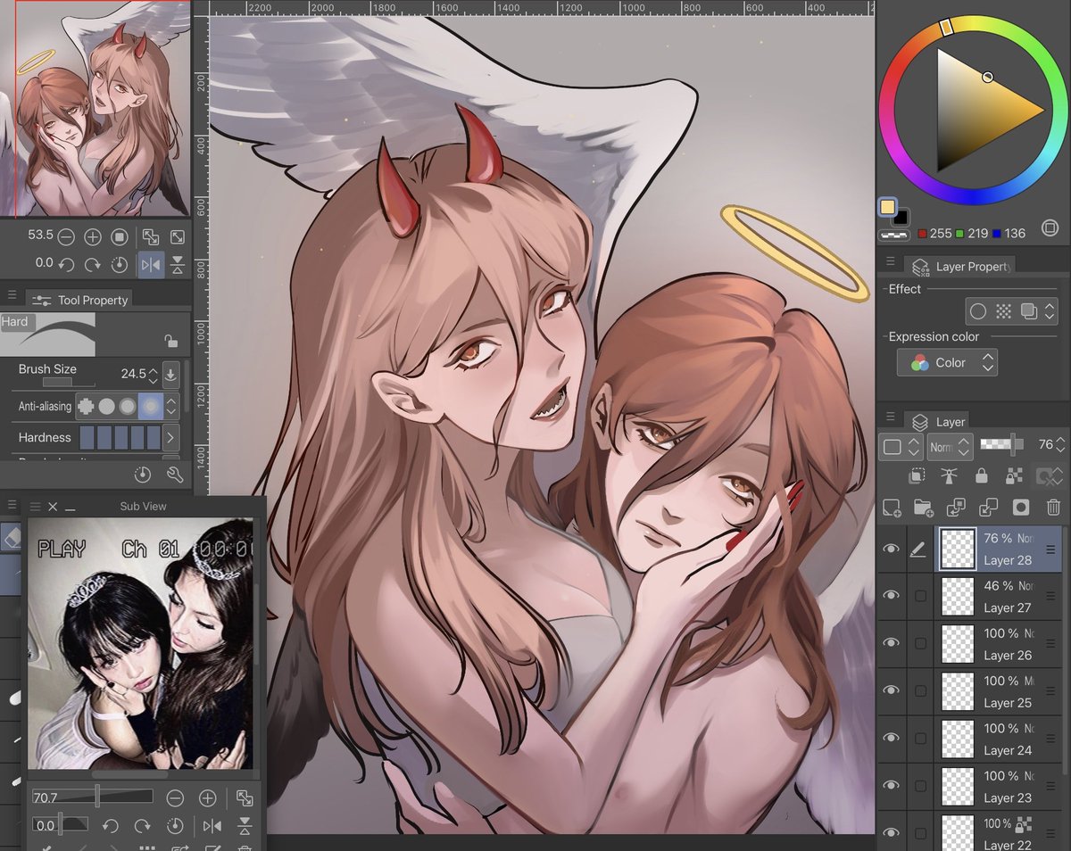Flip Sub View image horizontally
The image size is (1071, 851).
pos(212,825)
